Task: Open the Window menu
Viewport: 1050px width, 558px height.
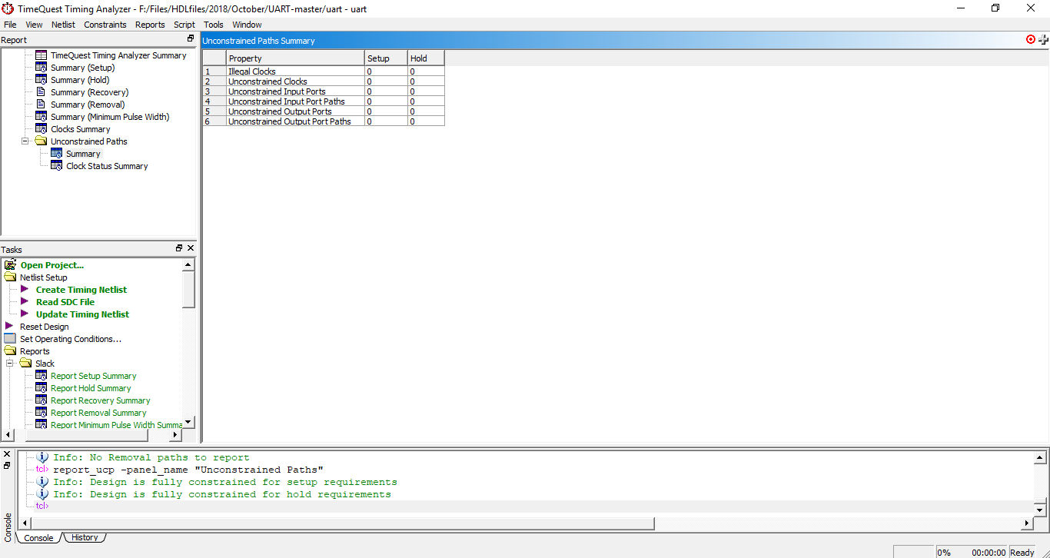Action: [247, 25]
